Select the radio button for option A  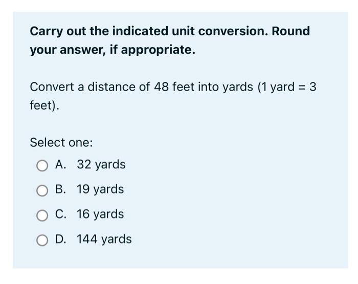pyautogui.click(x=42, y=166)
